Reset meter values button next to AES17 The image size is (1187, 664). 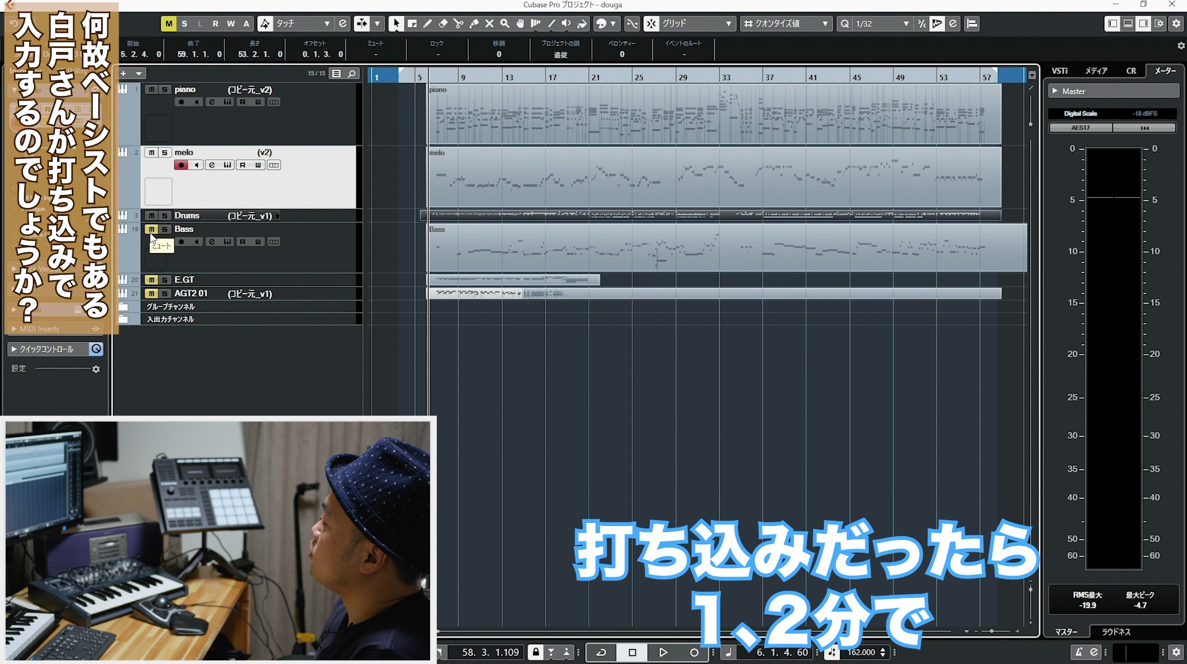(x=1144, y=128)
